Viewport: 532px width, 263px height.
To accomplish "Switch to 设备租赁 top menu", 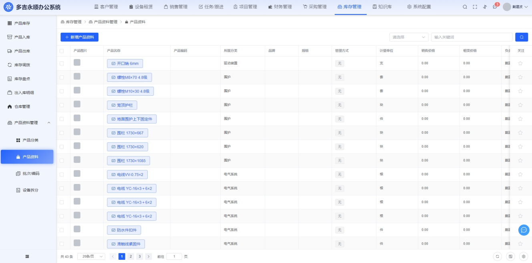I will pos(141,7).
